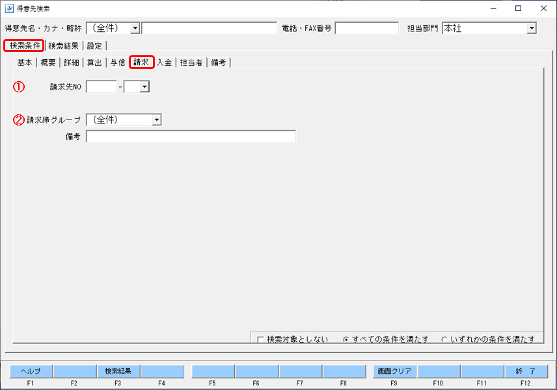Select いずれかの条件を満たす radio button
This screenshot has width=557, height=390.
click(x=444, y=339)
